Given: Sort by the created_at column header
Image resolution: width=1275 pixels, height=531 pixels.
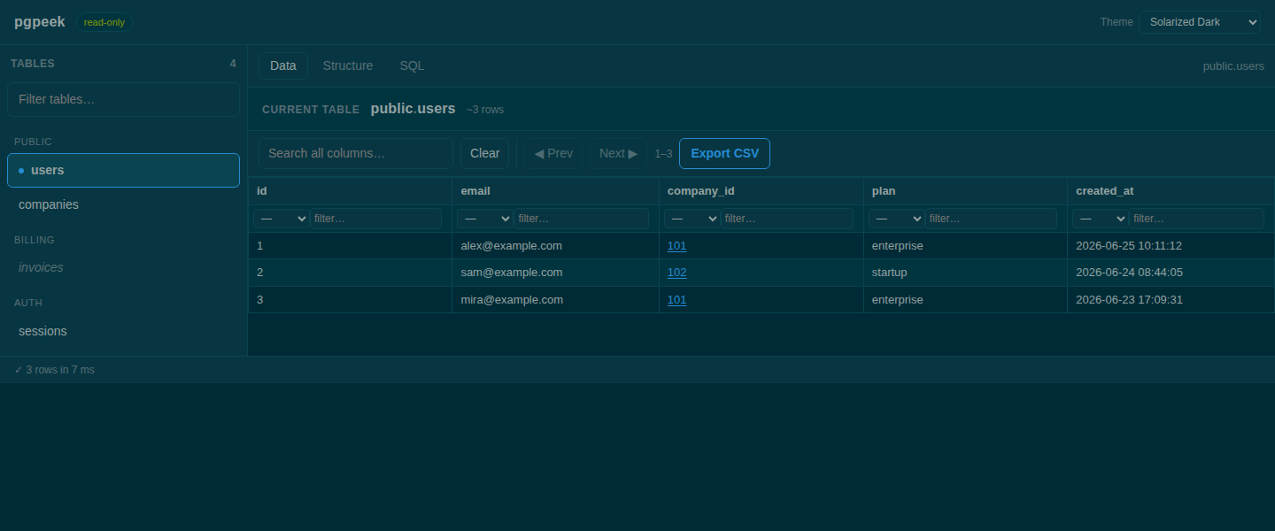Looking at the screenshot, I should 1171,191.
